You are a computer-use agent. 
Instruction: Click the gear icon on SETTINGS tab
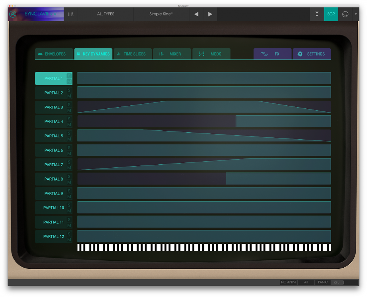[300, 54]
